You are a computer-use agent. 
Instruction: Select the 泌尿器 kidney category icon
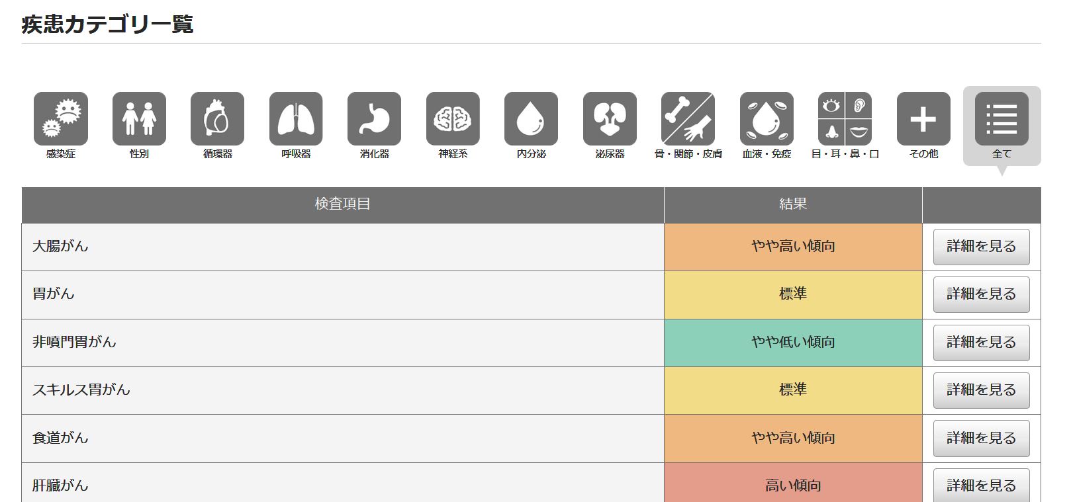tap(610, 119)
